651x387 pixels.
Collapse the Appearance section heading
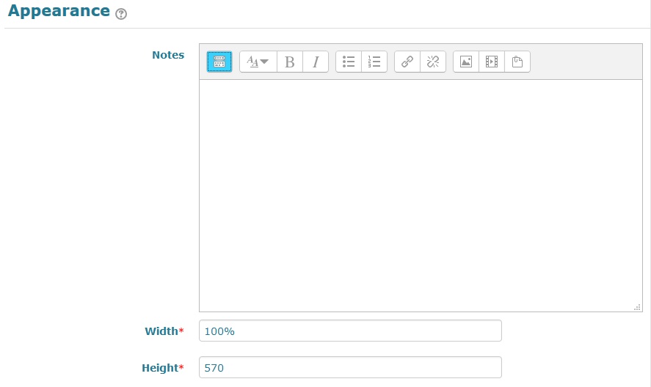59,12
